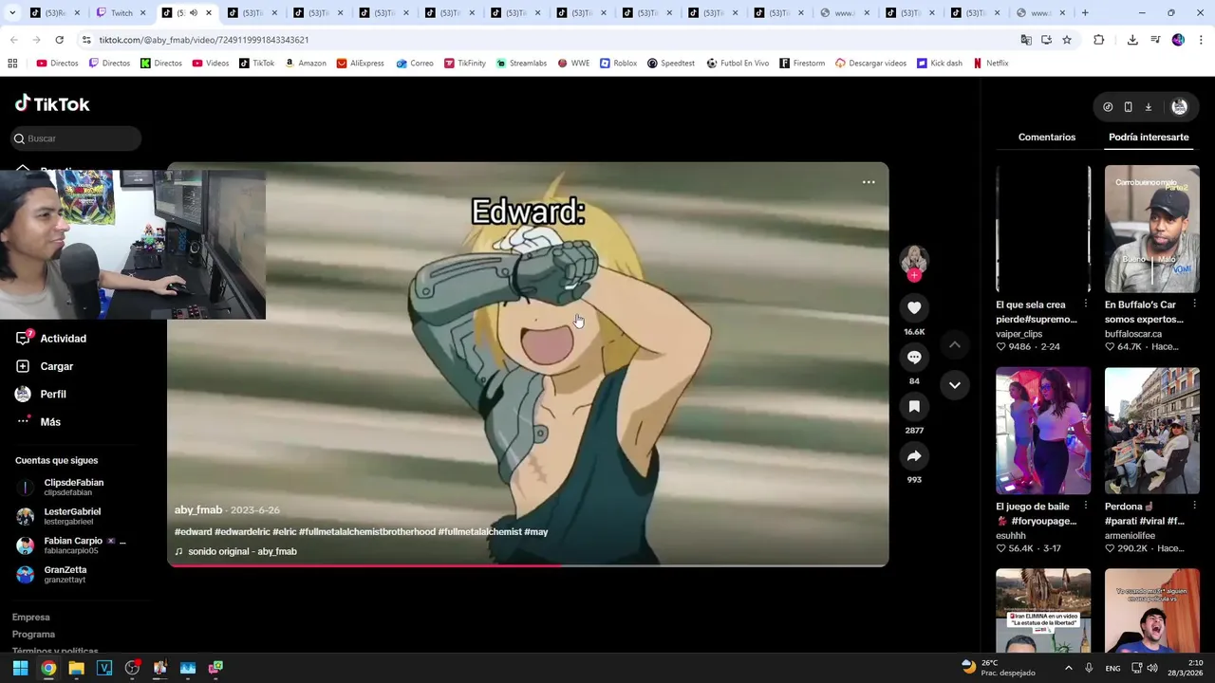This screenshot has width=1215, height=683.
Task: Open 'En Buffalo's Car' video thumbnail
Action: [x=1151, y=229]
